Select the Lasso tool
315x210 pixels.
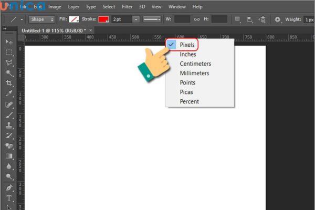[9, 63]
